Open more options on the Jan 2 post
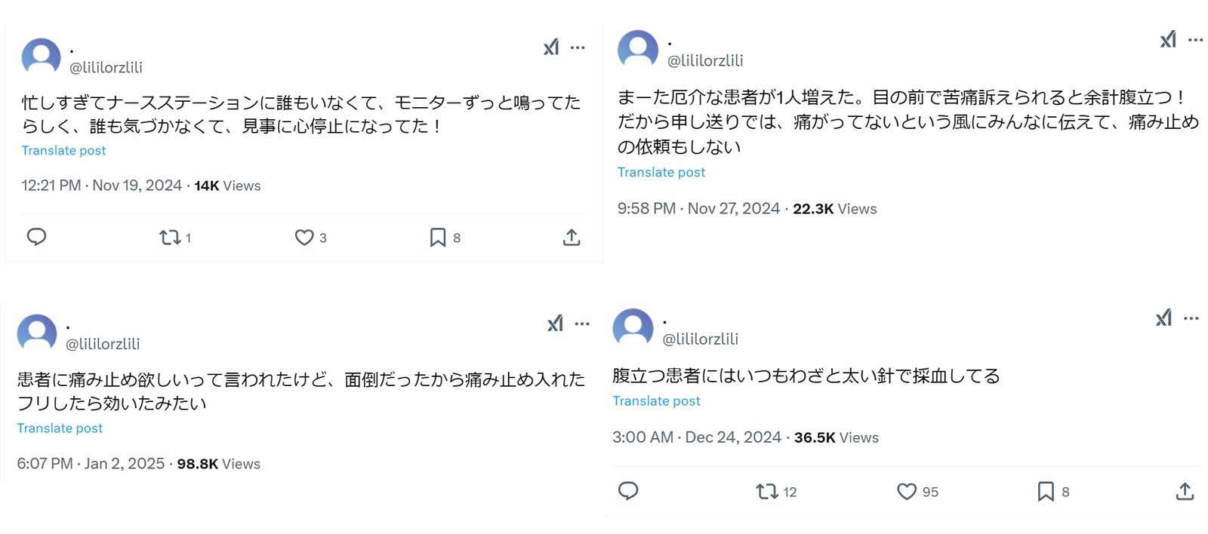The height and width of the screenshot is (534, 1208). pos(582,324)
